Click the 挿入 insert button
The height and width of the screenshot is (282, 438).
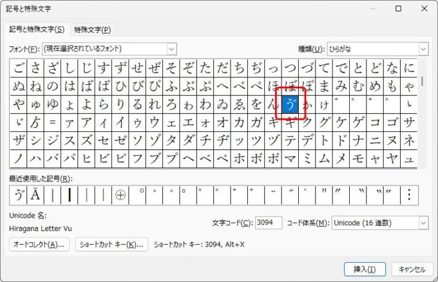(356, 269)
